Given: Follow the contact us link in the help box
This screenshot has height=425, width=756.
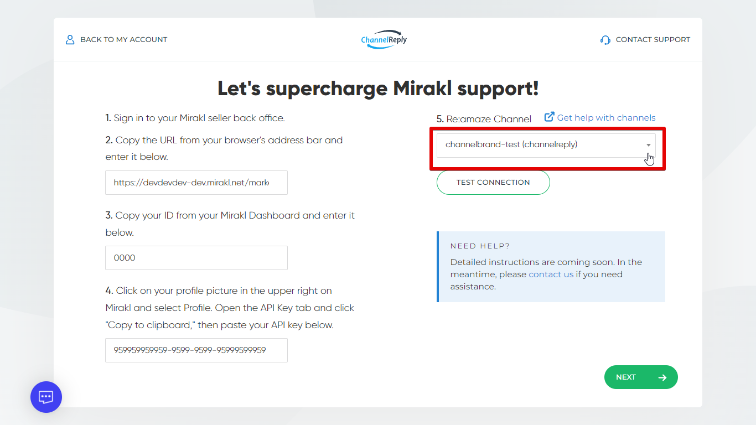Looking at the screenshot, I should 551,274.
